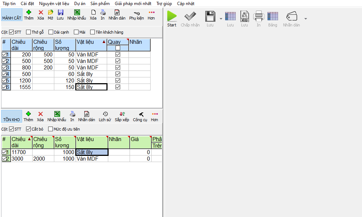The width and height of the screenshot is (362, 217).
Task: Open the Trợ giúp menu
Action: (x=164, y=4)
